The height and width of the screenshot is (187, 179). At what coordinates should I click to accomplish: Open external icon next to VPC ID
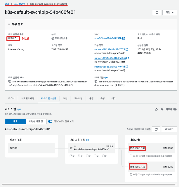124,38
